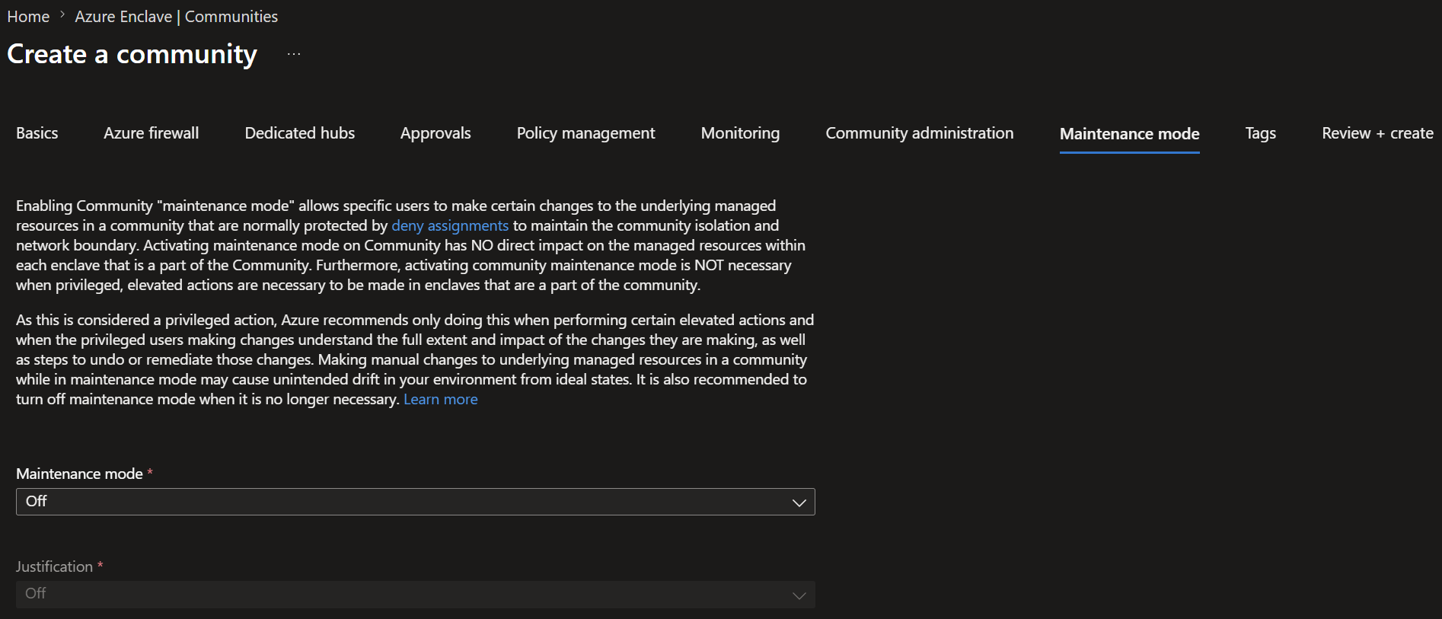Screen dimensions: 1442x619
Task: Open the Community administration tab
Action: click(920, 133)
